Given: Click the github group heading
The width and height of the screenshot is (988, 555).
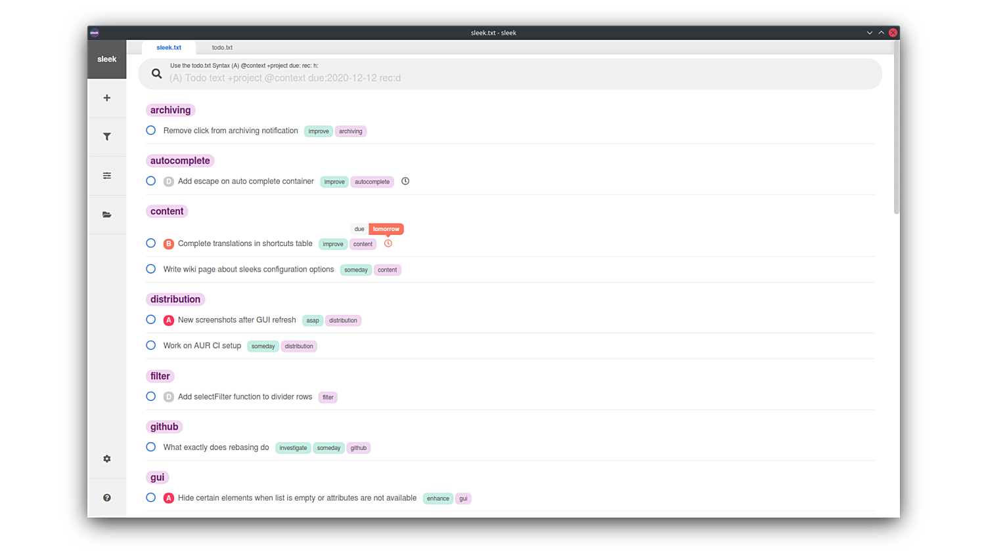Looking at the screenshot, I should (164, 426).
